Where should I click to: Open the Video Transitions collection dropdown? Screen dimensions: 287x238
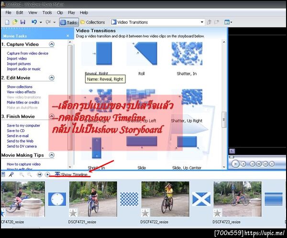(202, 22)
